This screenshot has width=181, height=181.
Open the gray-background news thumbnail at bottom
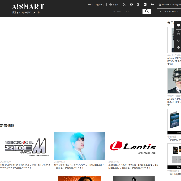click(x=134, y=179)
